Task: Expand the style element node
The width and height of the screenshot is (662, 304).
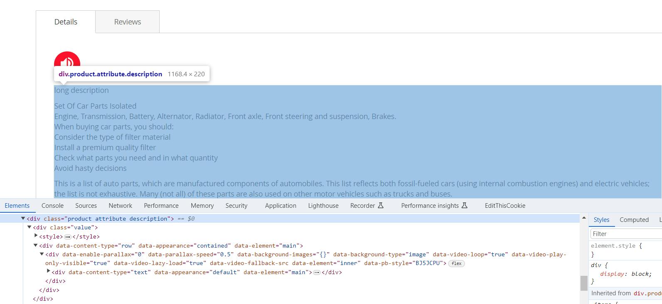Action: tap(36, 236)
